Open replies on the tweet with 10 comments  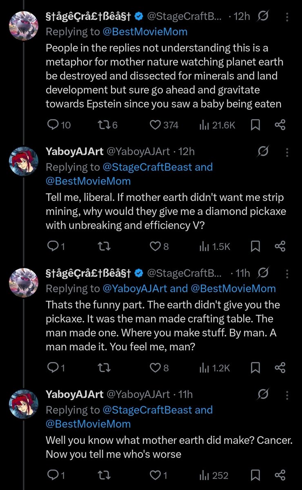pyautogui.click(x=59, y=125)
